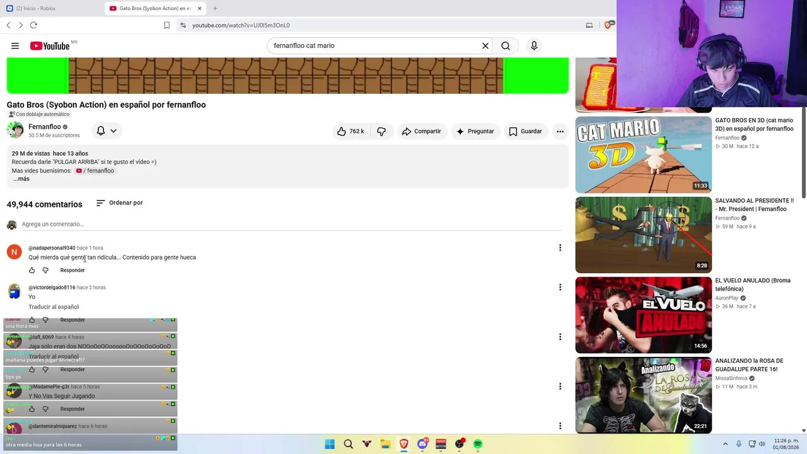807x454 pixels.
Task: Open the SALVANDO AL PRESIDENTE video thumbnail
Action: click(643, 235)
